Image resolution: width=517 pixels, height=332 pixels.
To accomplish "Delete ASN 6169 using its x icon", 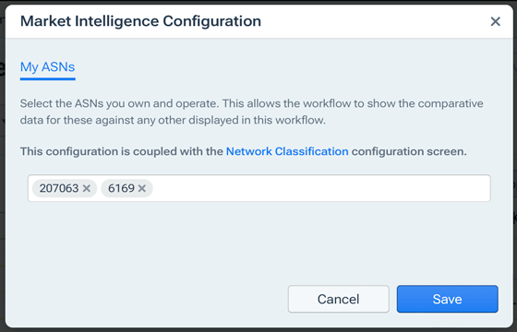I will 142,188.
